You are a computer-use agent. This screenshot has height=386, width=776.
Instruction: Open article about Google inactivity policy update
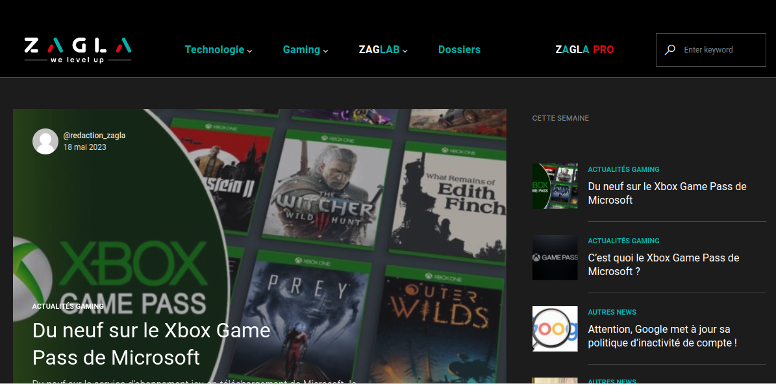[x=662, y=336]
